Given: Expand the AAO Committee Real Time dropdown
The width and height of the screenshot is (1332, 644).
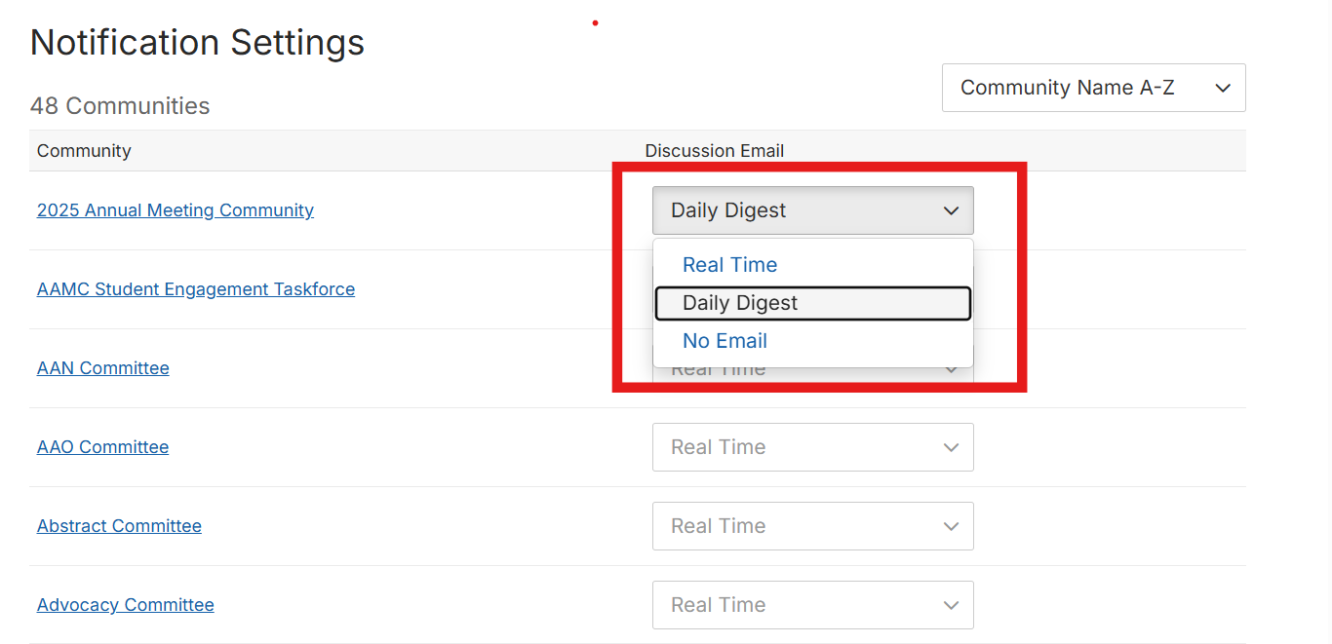Looking at the screenshot, I should (812, 447).
